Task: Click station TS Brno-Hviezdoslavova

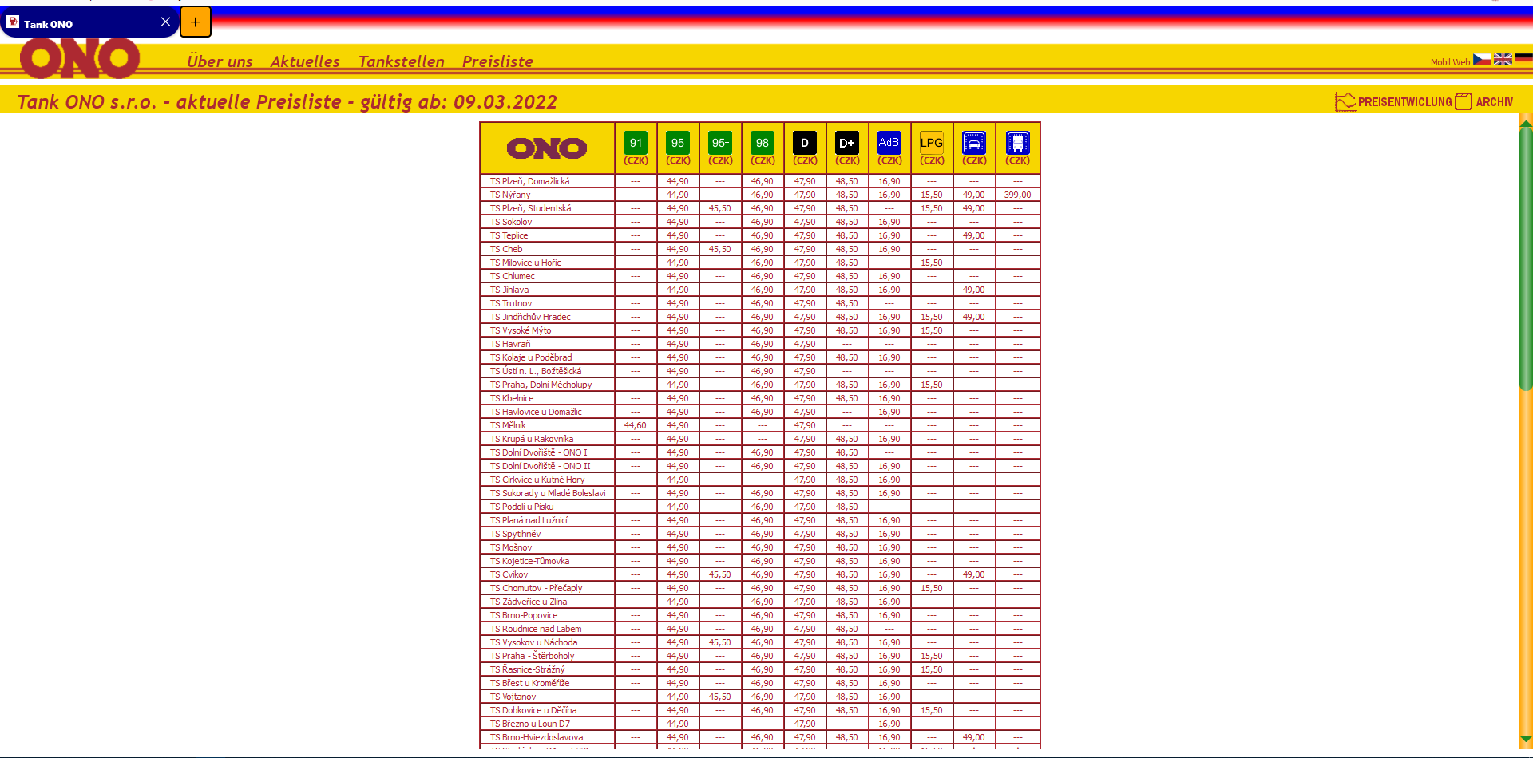Action: (x=537, y=737)
